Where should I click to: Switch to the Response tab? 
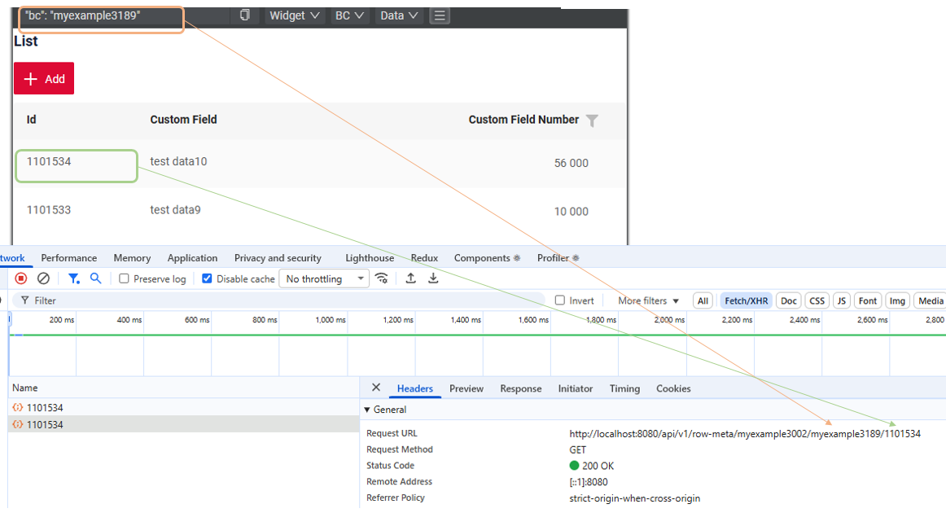coord(520,388)
